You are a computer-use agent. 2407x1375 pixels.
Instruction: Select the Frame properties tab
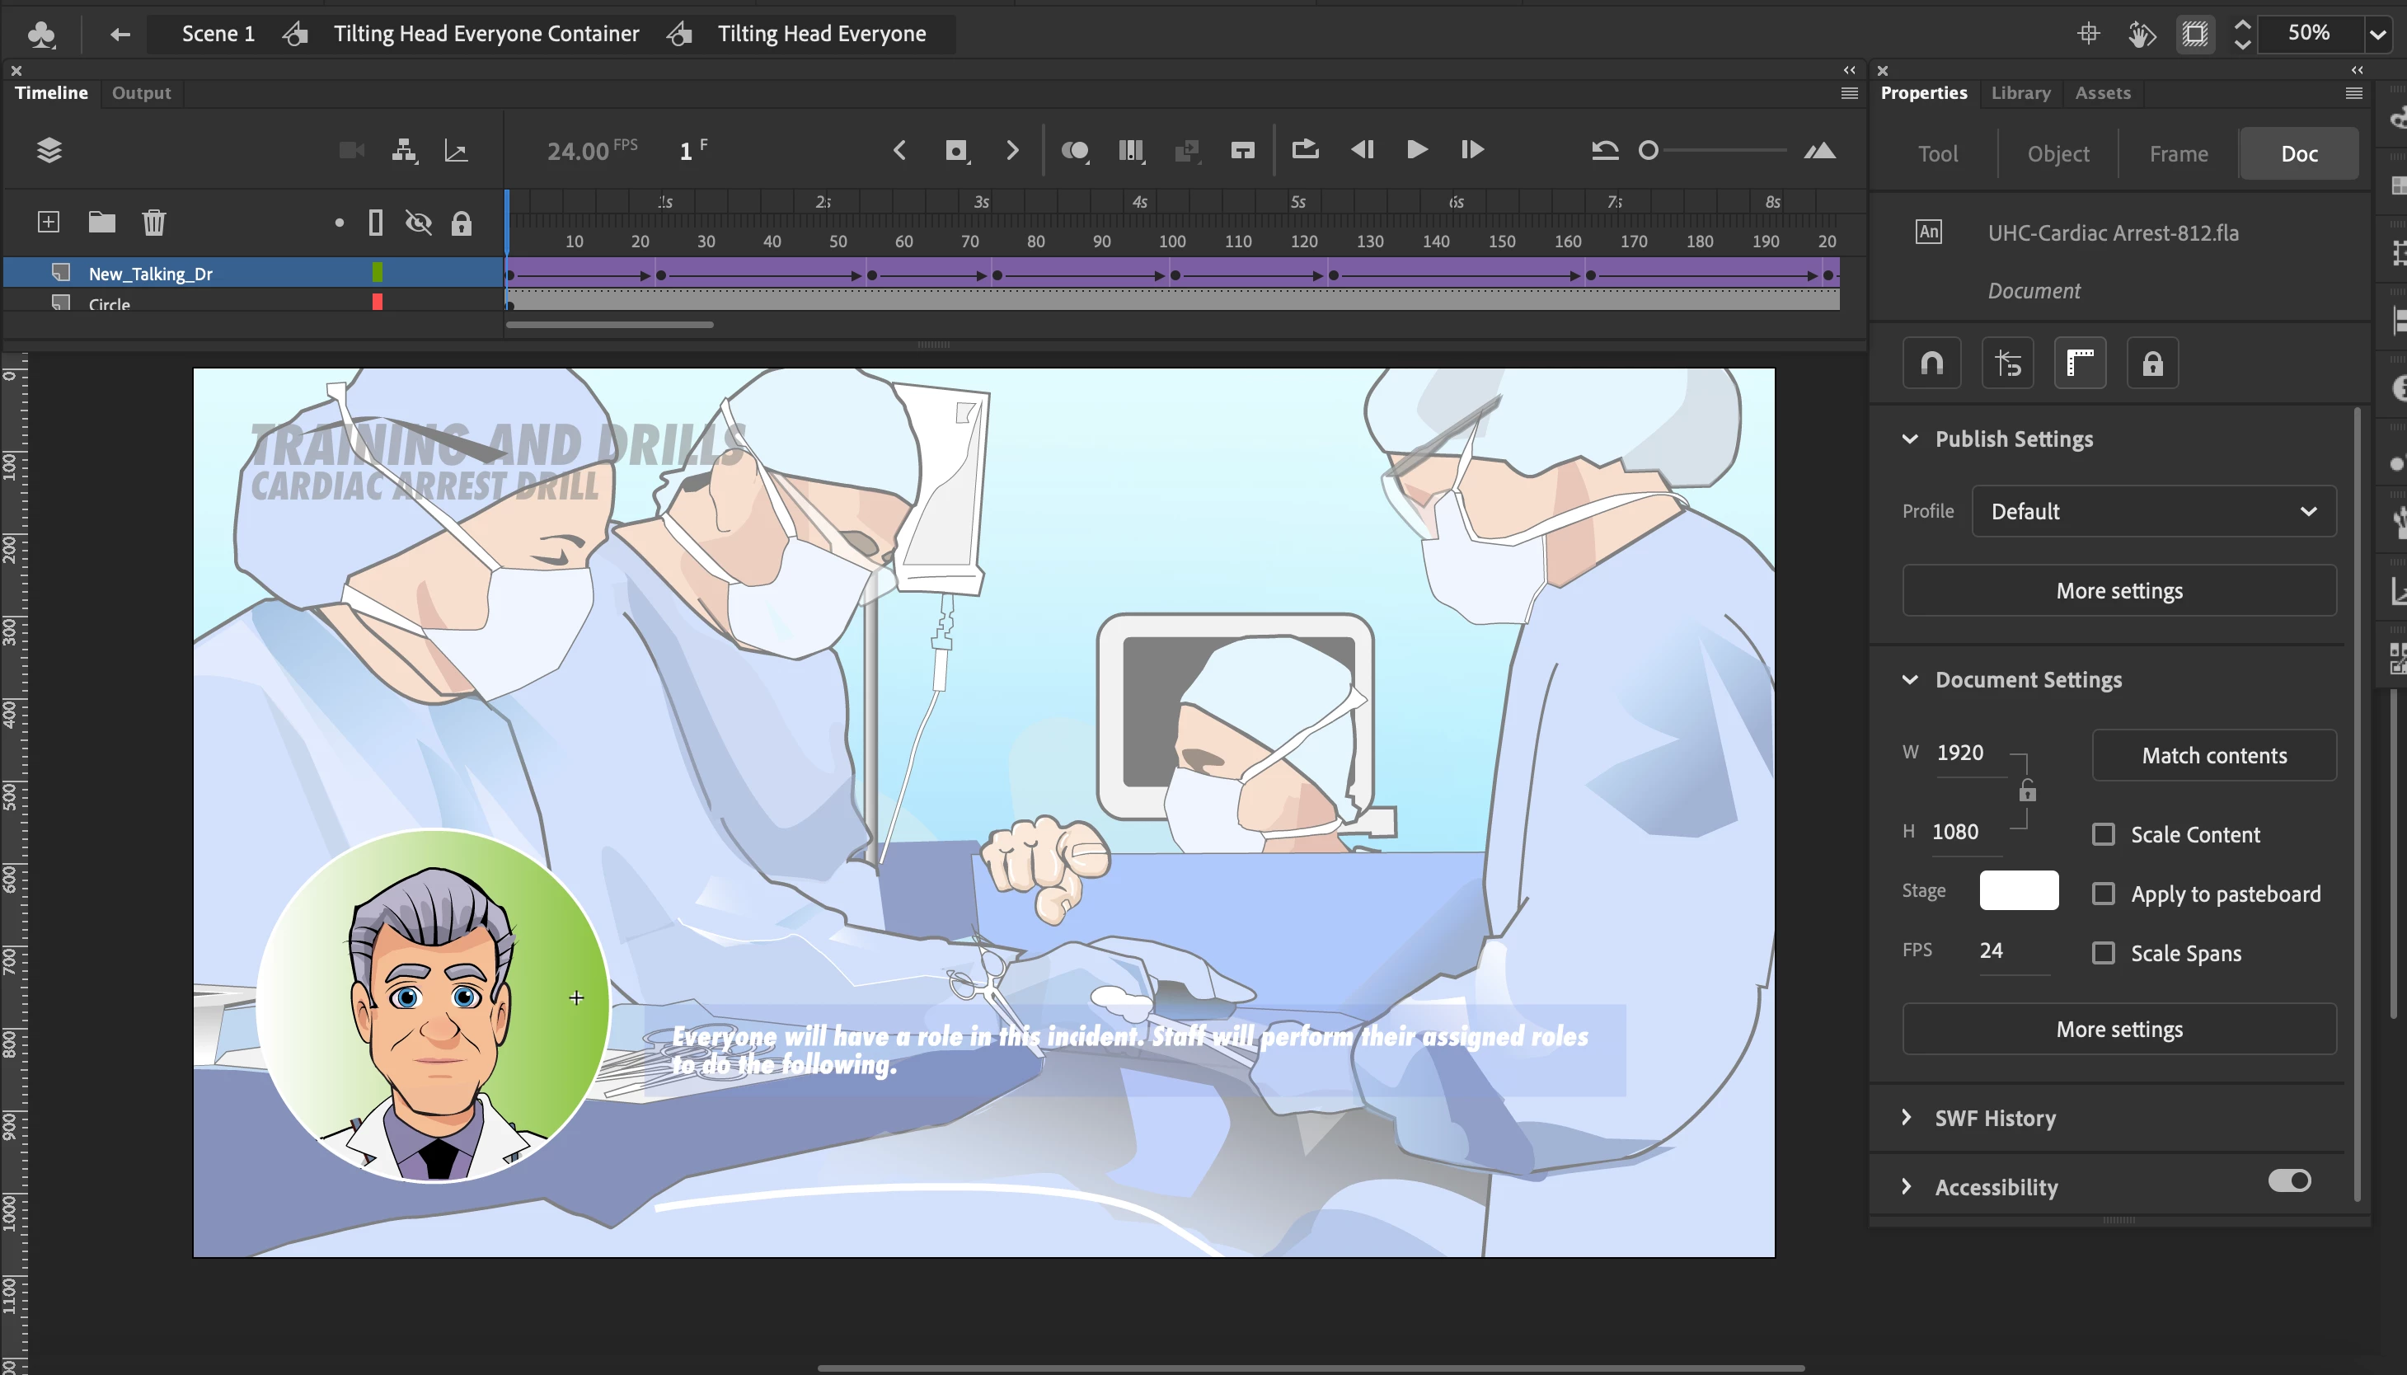click(2178, 153)
